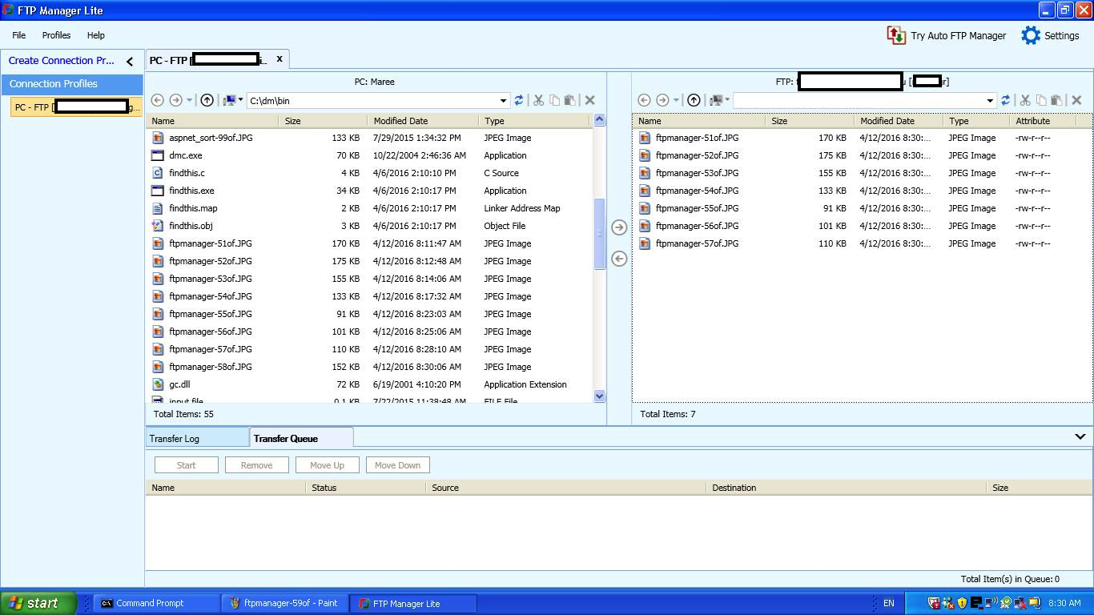
Task: Open Settings gear at top right
Action: point(1031,35)
